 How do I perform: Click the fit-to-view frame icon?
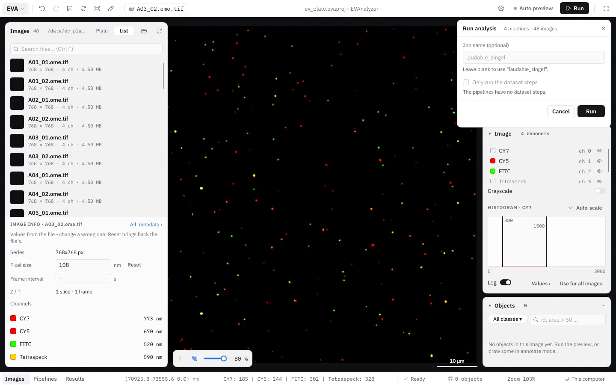click(97, 9)
